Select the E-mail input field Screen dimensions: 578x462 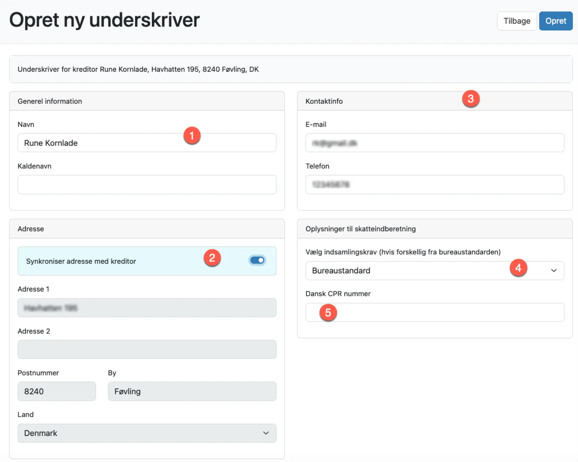434,143
